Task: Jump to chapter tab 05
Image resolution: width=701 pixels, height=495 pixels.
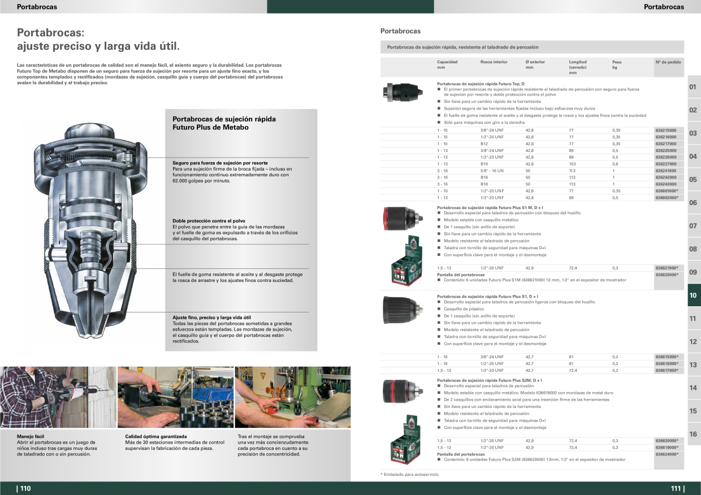Action: point(694,180)
